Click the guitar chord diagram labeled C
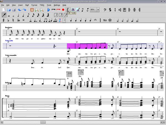Screen dimensions: 166x125 coord(121,73)
